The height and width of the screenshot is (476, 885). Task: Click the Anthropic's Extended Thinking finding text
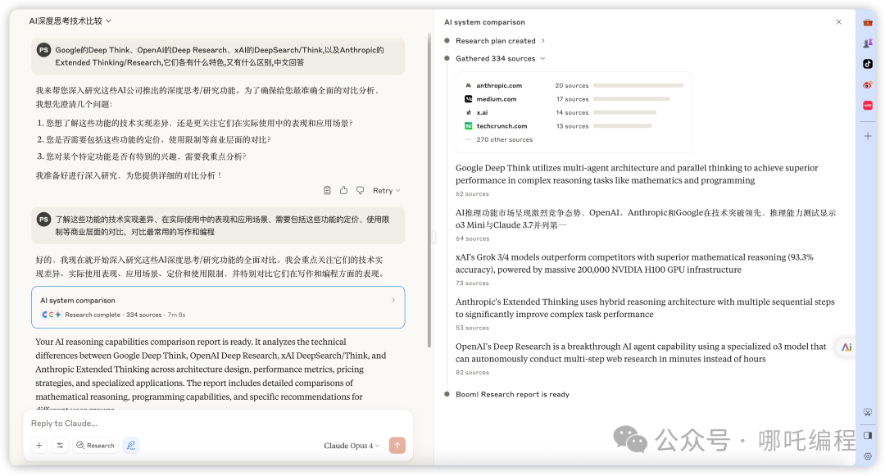[645, 308]
